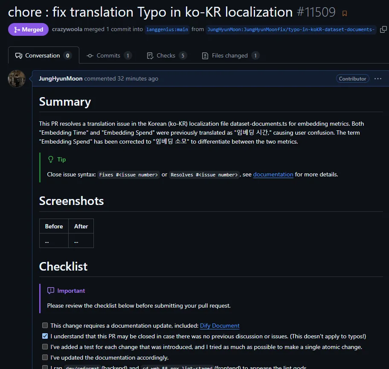The width and height of the screenshot is (389, 369).
Task: Uncheck the PR may be closed checkbox
Action: (x=45, y=336)
